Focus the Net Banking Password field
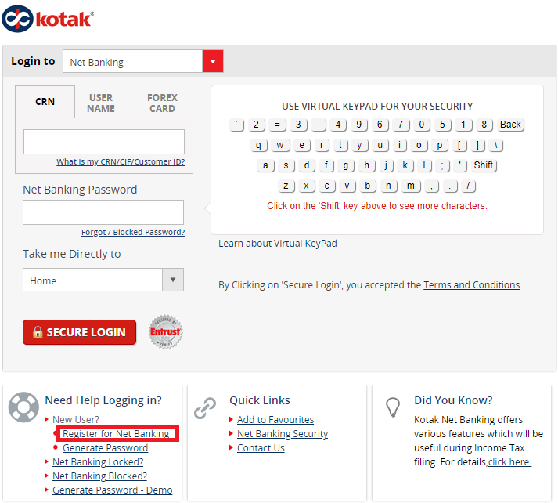This screenshot has width=558, height=503. coord(103,212)
